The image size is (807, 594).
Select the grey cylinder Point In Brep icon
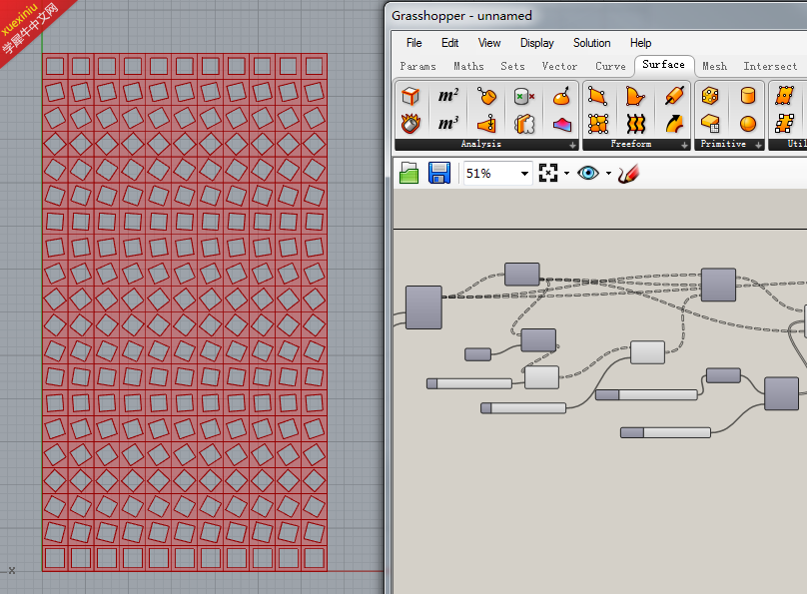point(524,96)
